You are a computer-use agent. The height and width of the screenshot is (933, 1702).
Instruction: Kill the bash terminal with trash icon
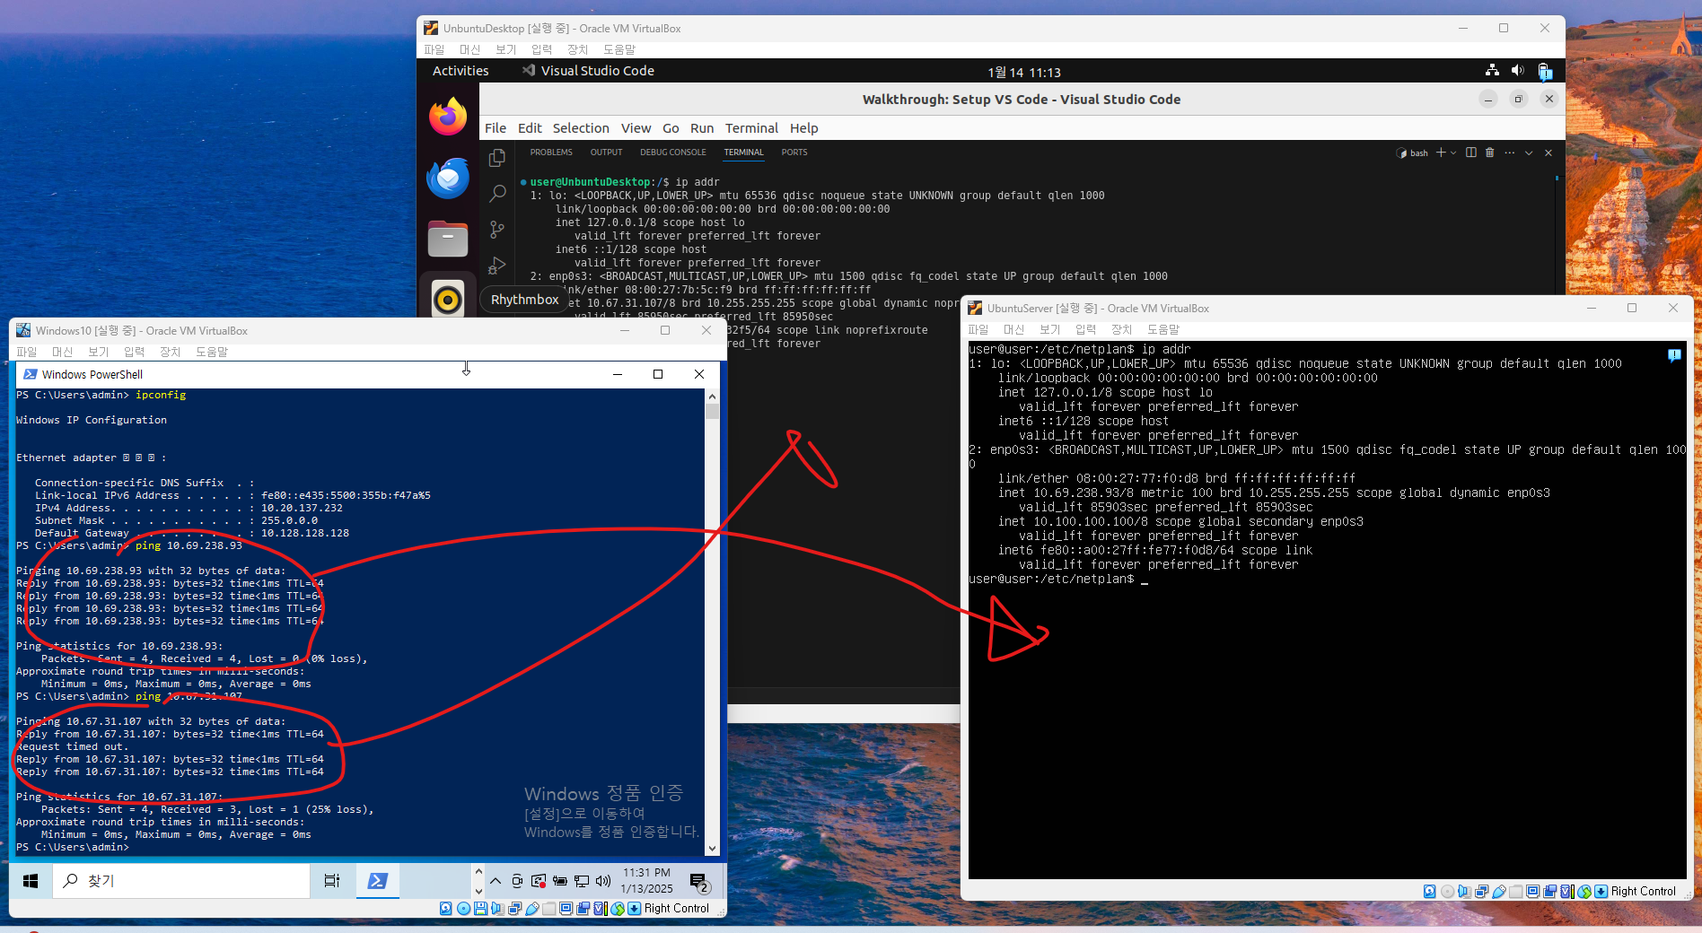pos(1490,153)
